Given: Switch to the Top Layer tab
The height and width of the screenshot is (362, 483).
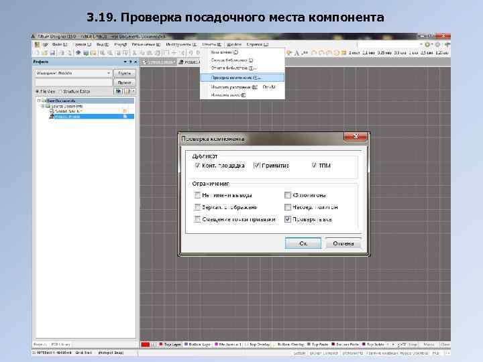Looking at the screenshot, I should [x=170, y=345].
